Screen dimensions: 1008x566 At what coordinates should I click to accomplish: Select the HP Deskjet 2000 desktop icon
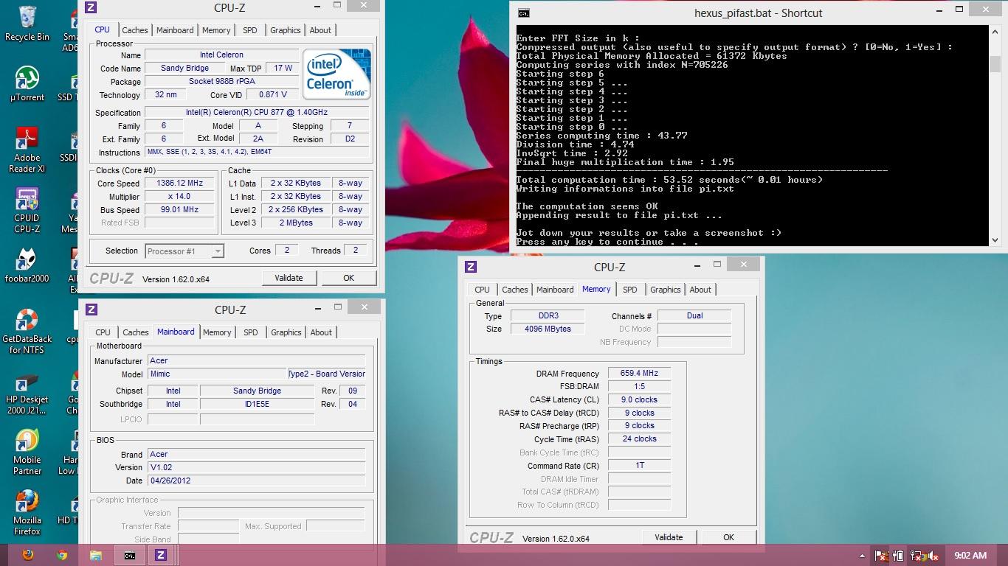point(27,392)
